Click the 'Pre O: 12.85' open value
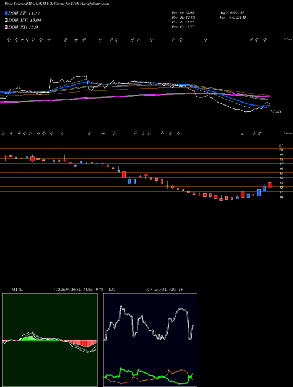Viewport: 293px width, 387px height. click(183, 13)
